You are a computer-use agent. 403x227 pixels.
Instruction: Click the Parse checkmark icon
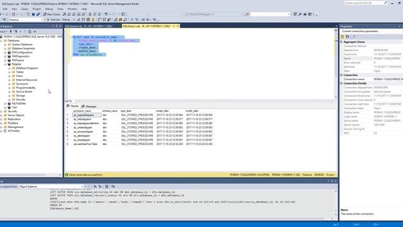[x=79, y=20]
